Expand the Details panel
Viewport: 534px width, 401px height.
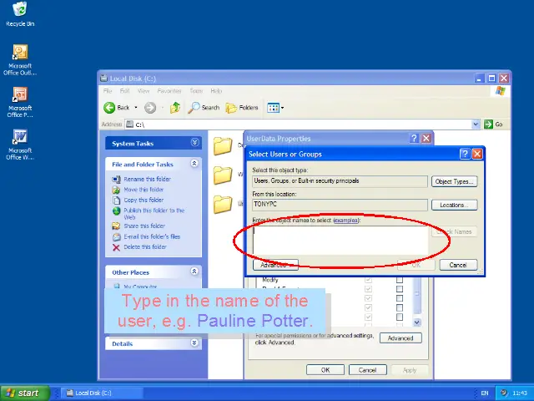coord(194,343)
